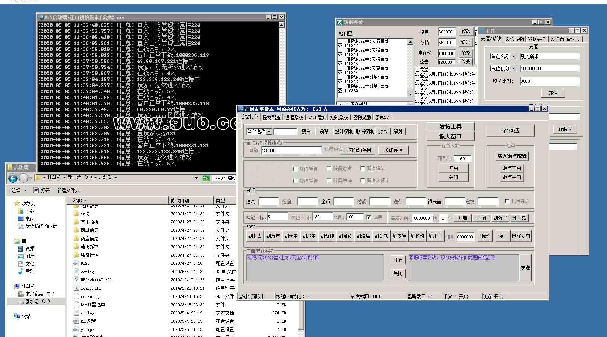This screenshot has height=337, width=607.
Task: Click the 刷上古 boss button
Action: click(255, 236)
